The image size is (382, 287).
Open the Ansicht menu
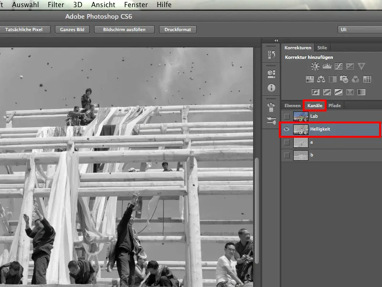click(103, 5)
